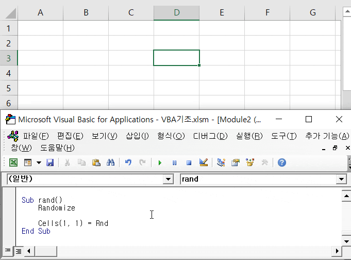
Task: Open the Properties Window icon
Action: [x=236, y=163]
